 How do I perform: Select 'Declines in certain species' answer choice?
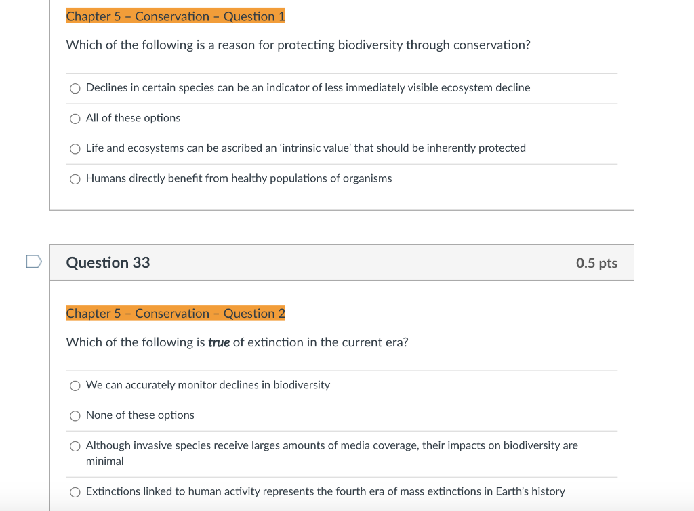75,88
